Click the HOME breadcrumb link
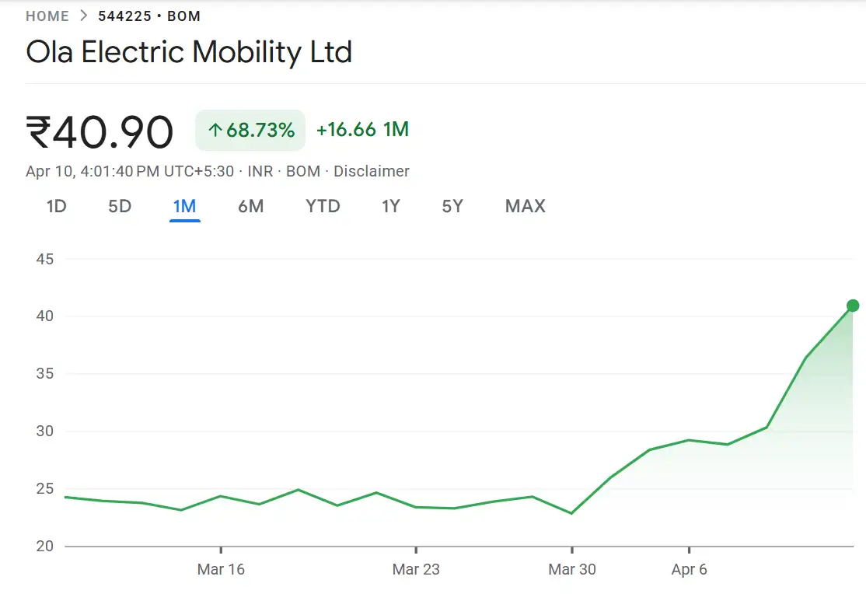Screen dimensions: 866x594 point(47,16)
